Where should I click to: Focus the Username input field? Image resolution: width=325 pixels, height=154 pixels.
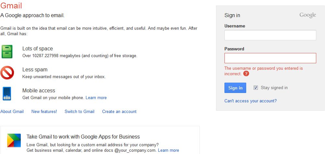[x=270, y=35]
